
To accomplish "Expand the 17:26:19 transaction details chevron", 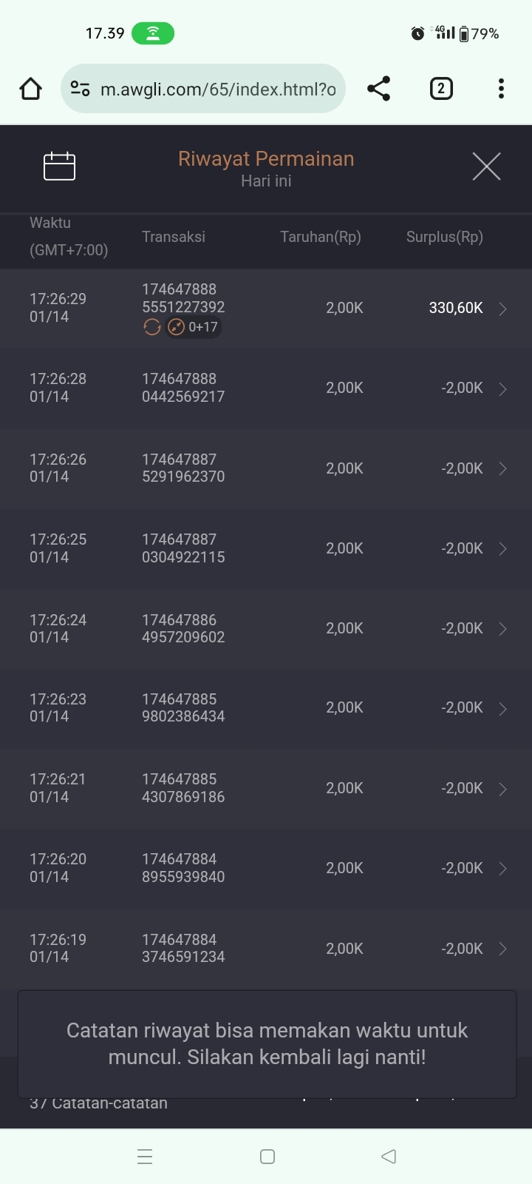I will [503, 949].
